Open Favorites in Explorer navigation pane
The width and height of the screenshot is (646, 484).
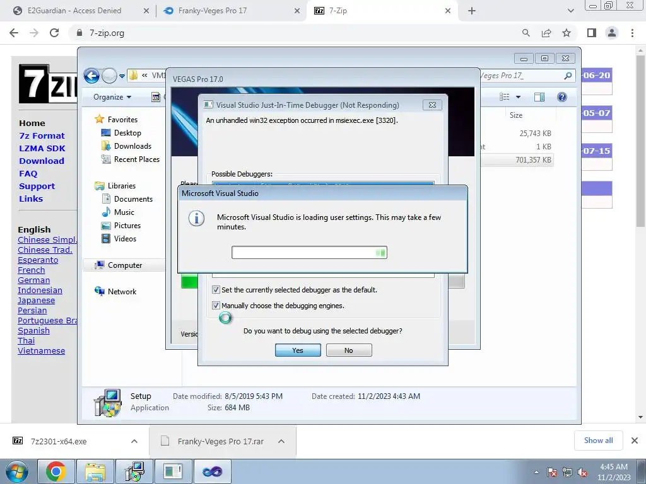pyautogui.click(x=122, y=119)
